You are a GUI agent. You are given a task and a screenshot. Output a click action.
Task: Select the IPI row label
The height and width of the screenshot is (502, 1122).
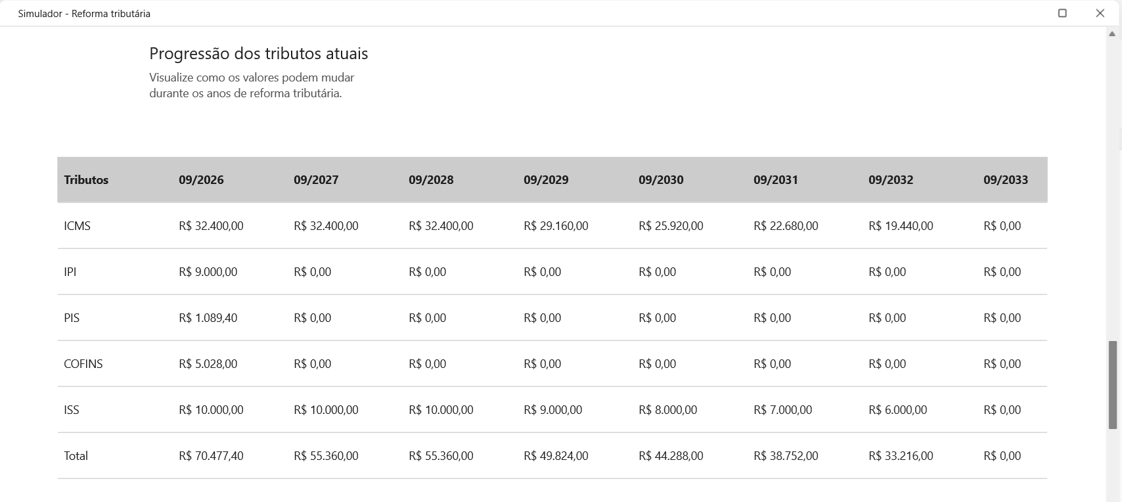70,272
